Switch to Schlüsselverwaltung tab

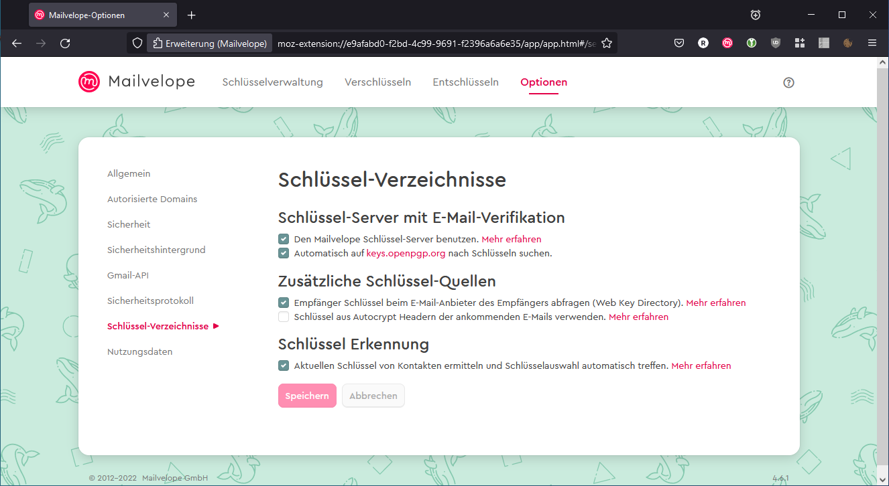coord(272,82)
